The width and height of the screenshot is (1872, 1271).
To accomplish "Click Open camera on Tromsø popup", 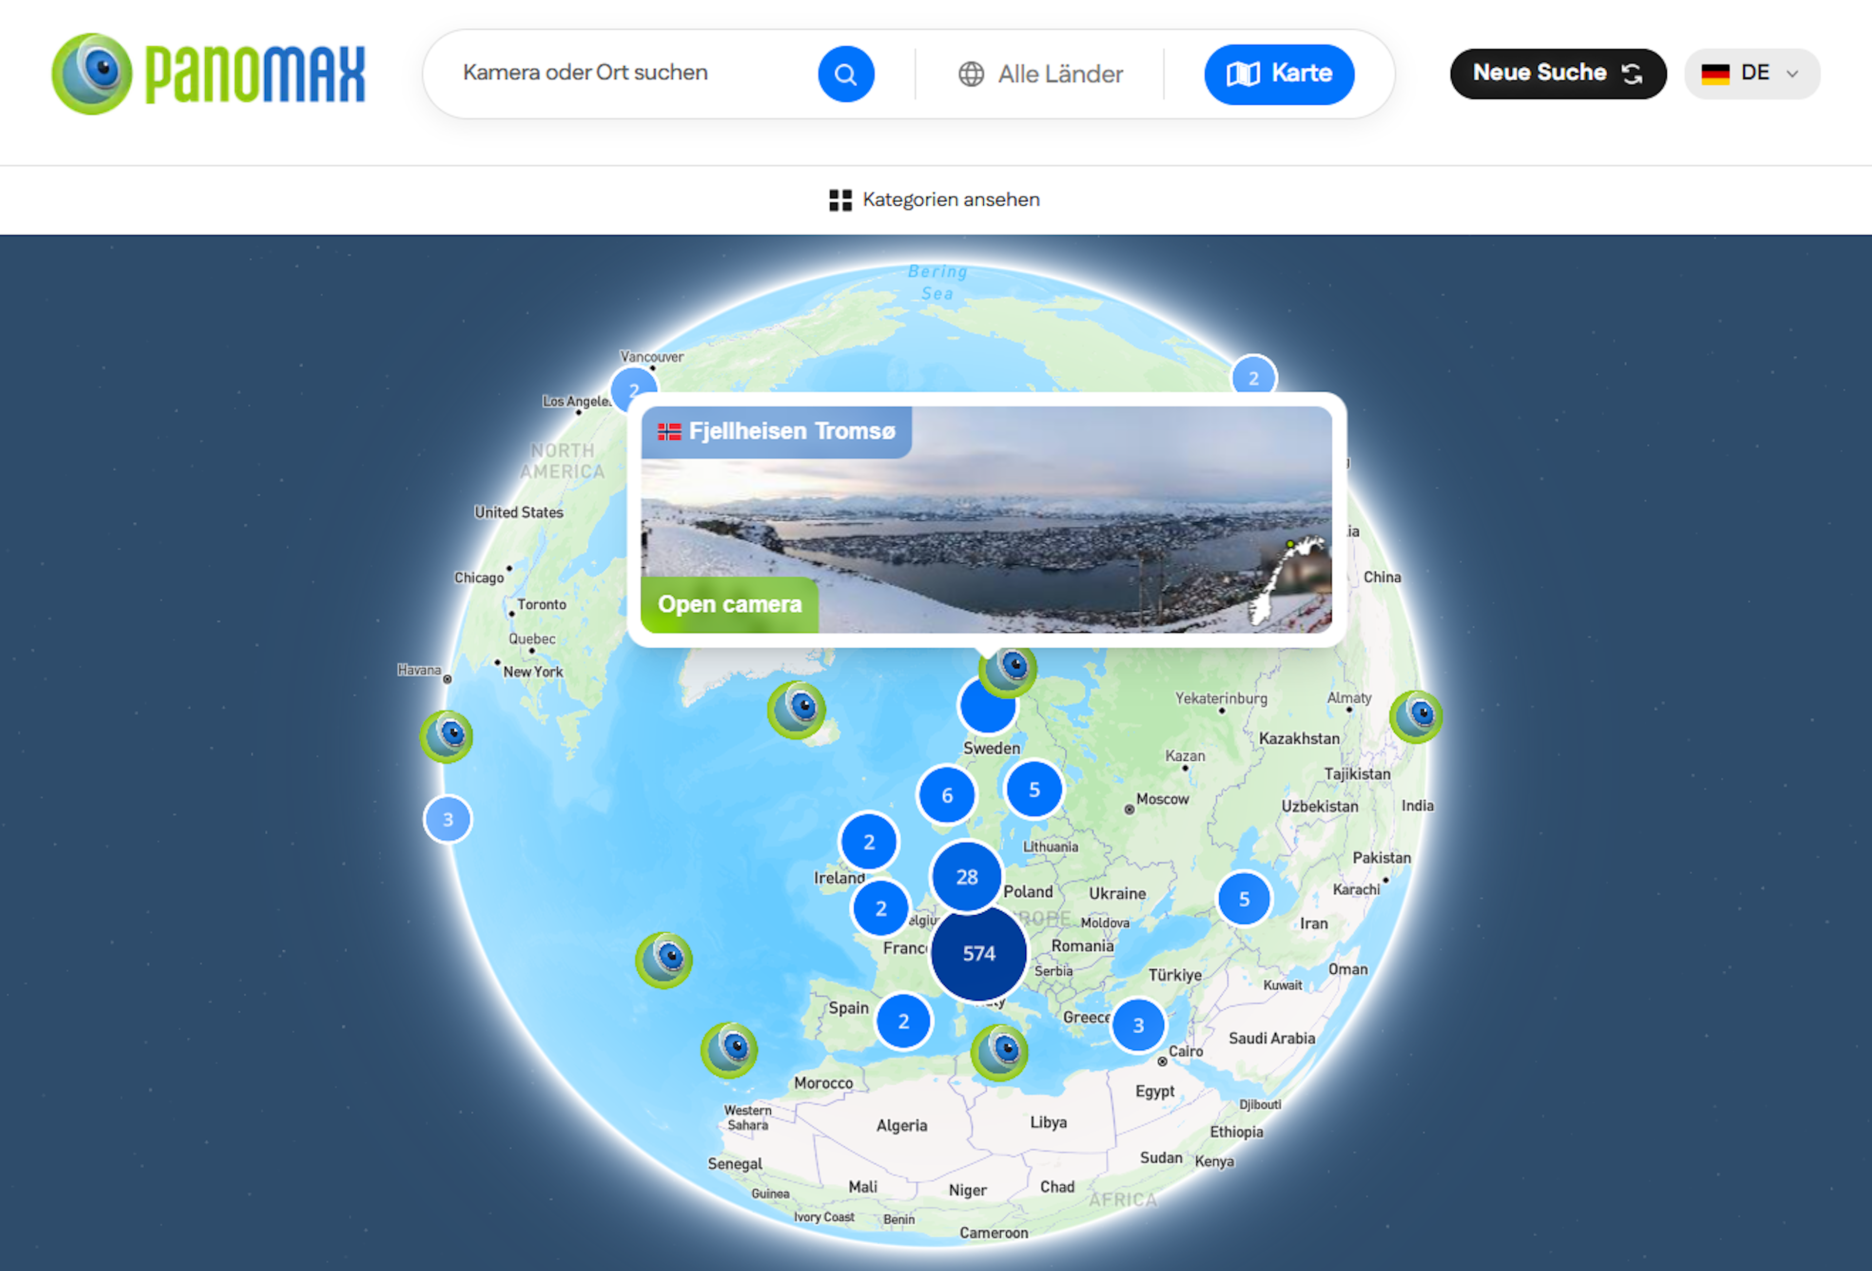I will click(729, 604).
